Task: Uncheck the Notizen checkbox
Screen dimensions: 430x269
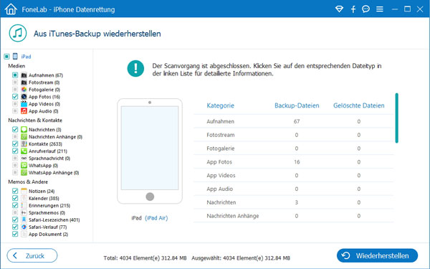Action: click(15, 191)
